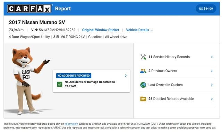Click the Report header text
Viewport: 222px width, 132px height.
pyautogui.click(x=63, y=9)
